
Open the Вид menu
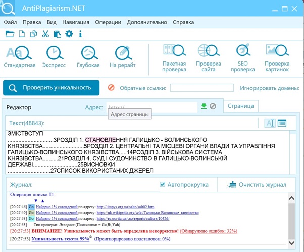coord(52,22)
